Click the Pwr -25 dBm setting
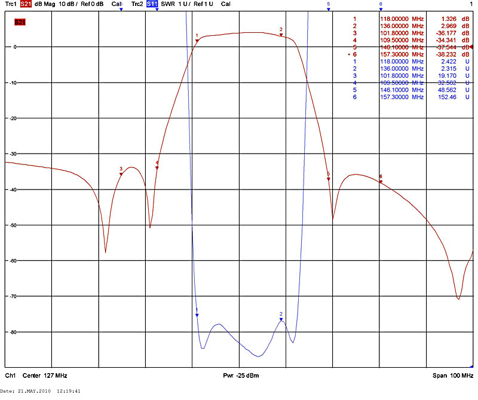Screen dimensions: 478x400 (x=241, y=375)
